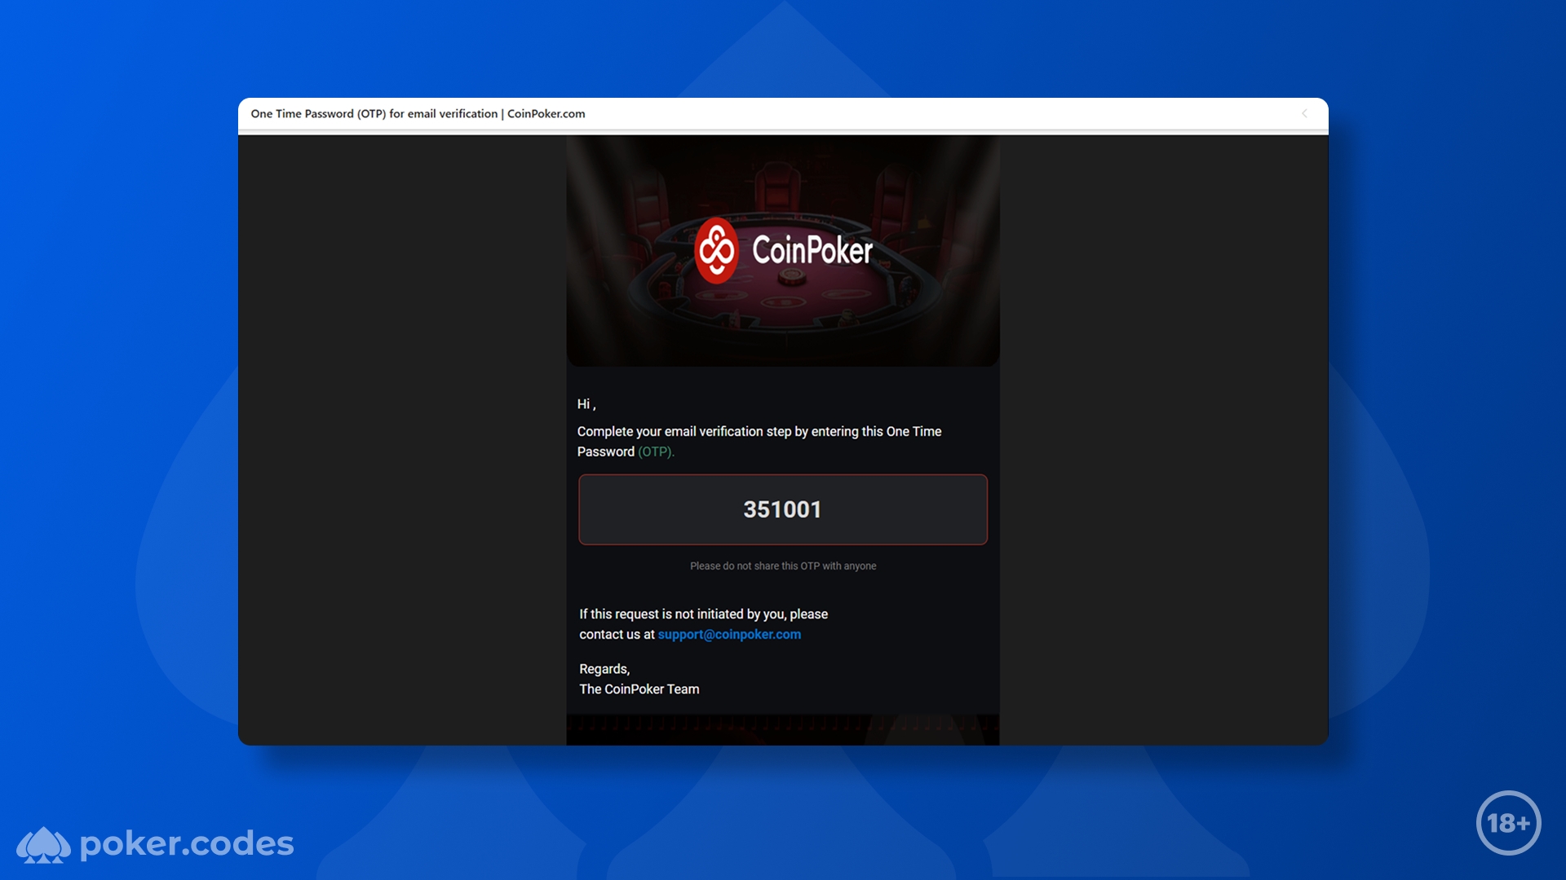Viewport: 1566px width, 880px height.
Task: Select the OTP code 351001
Action: coord(782,509)
